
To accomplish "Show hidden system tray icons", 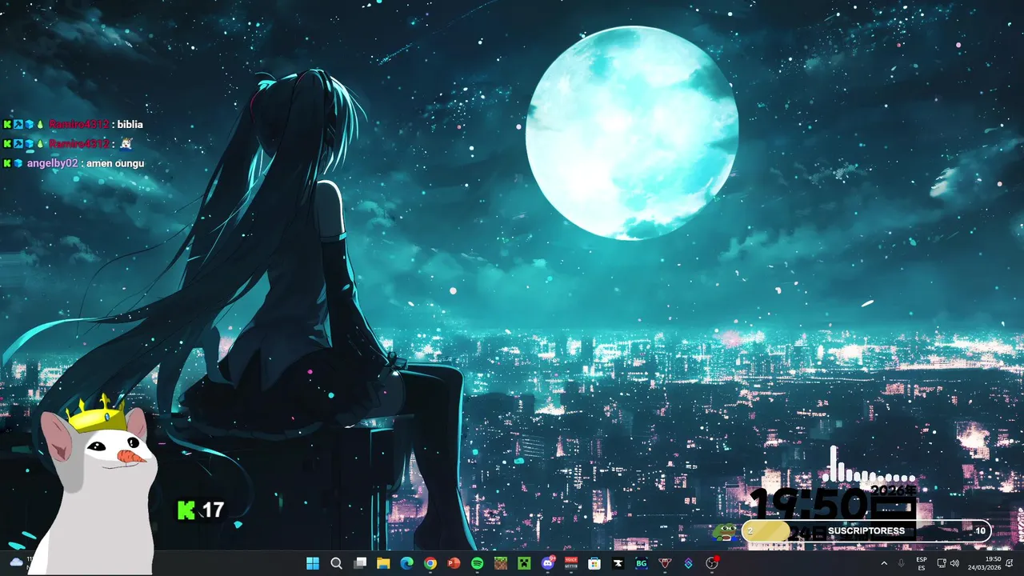I will [884, 563].
